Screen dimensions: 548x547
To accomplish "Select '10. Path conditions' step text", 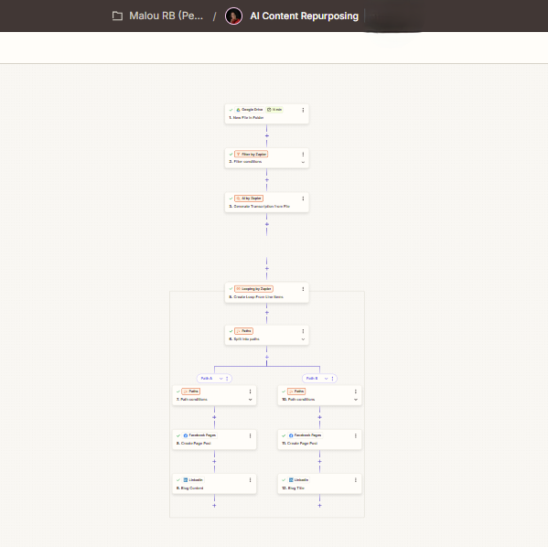I will pos(298,400).
